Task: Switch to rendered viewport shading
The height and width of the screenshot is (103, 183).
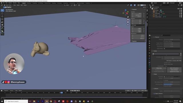Action: coord(145,5)
